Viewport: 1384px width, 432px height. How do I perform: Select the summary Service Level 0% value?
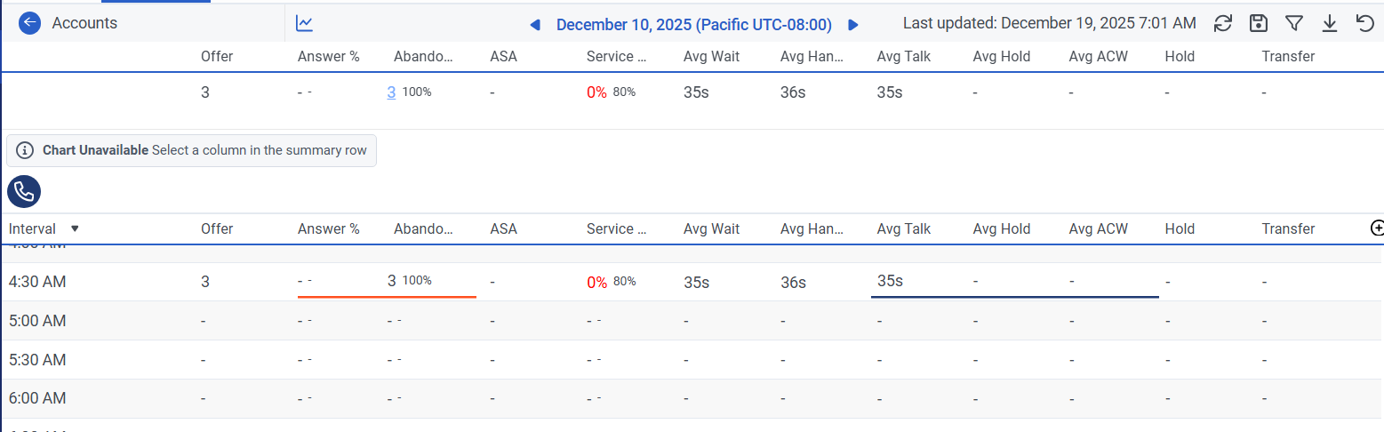point(596,92)
